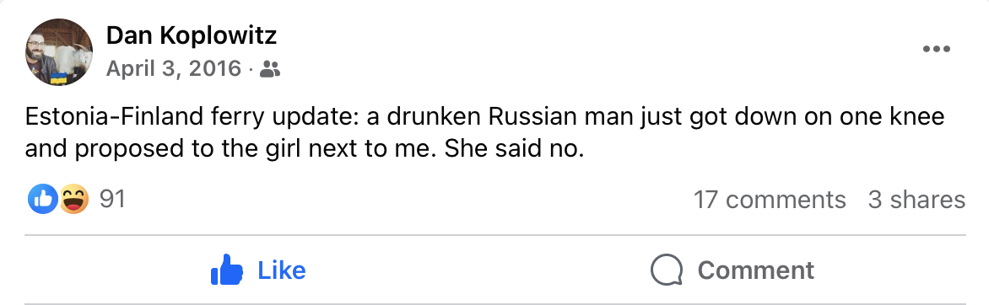
Task: View who reacted via the 91 count
Action: click(113, 199)
